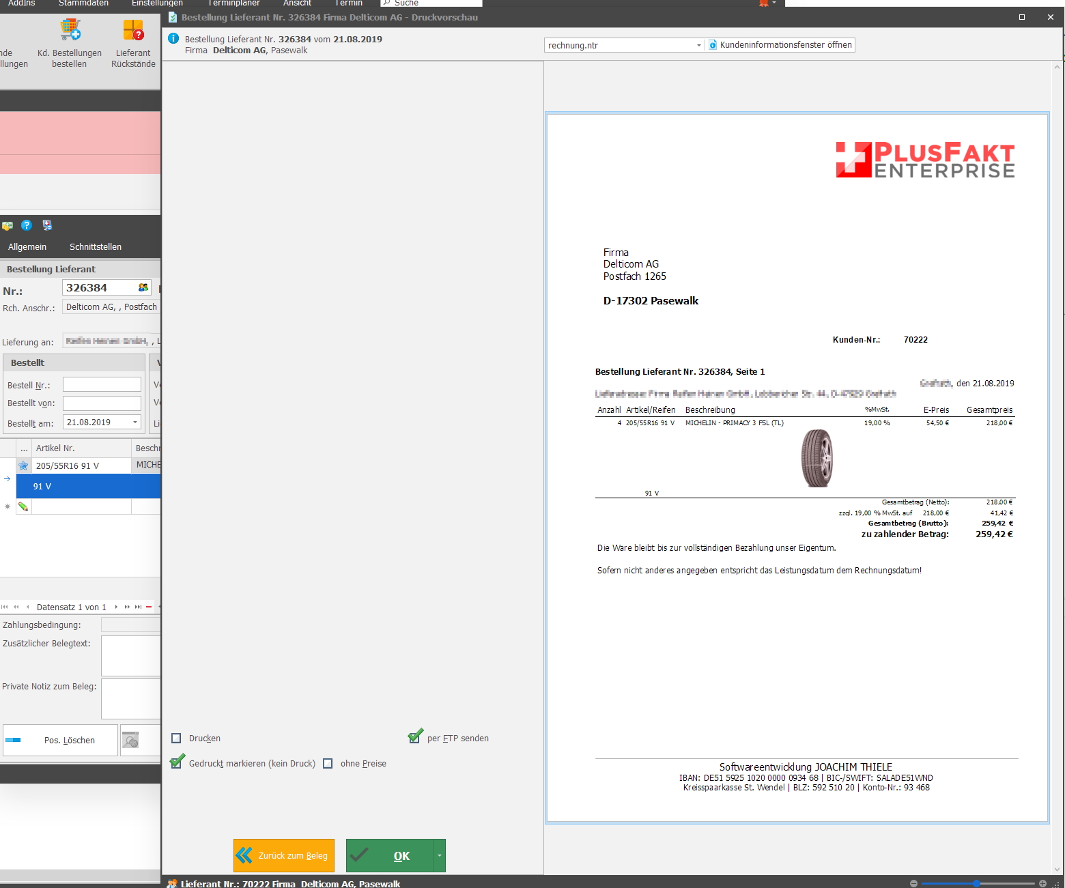
Task: Open the Termin menu
Action: click(x=349, y=3)
